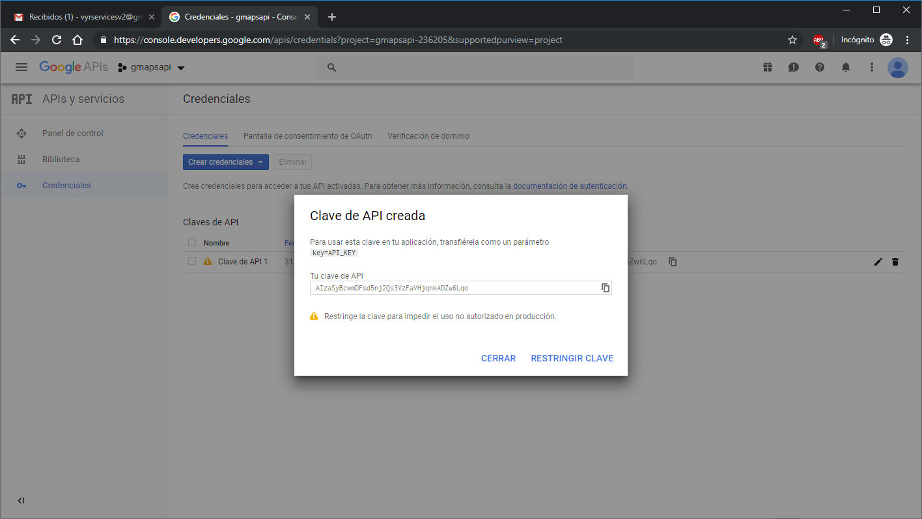Open the notifications bell
The image size is (922, 519).
tap(846, 67)
